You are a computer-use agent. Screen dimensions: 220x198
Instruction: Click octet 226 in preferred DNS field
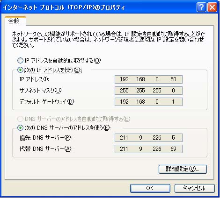157,138
